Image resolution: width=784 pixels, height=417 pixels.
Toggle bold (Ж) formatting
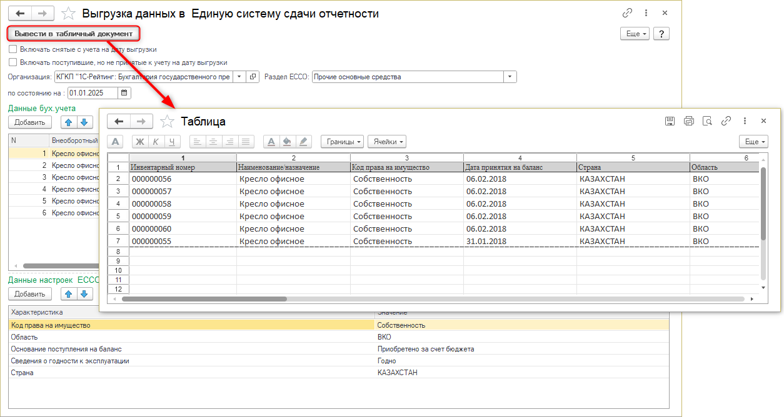pyautogui.click(x=140, y=142)
